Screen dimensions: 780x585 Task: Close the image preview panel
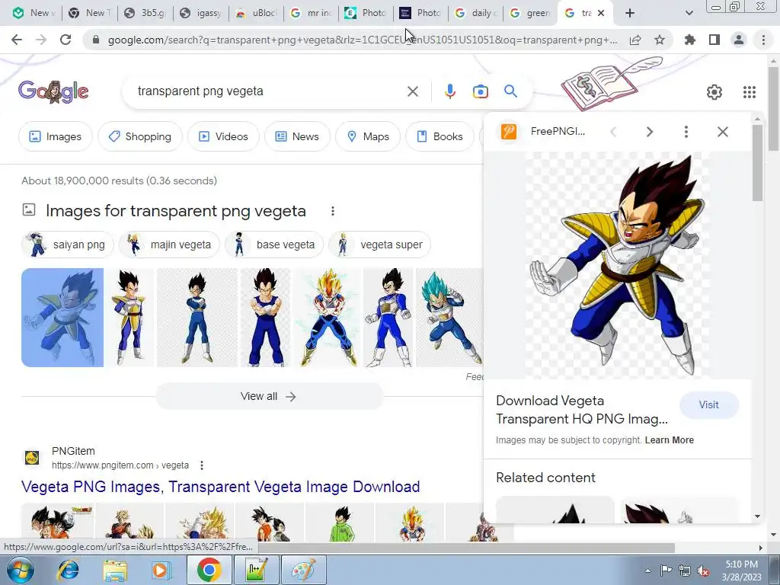(x=723, y=132)
